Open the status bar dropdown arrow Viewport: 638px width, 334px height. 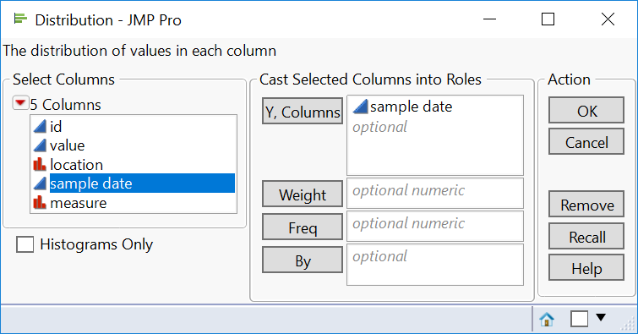pyautogui.click(x=601, y=317)
